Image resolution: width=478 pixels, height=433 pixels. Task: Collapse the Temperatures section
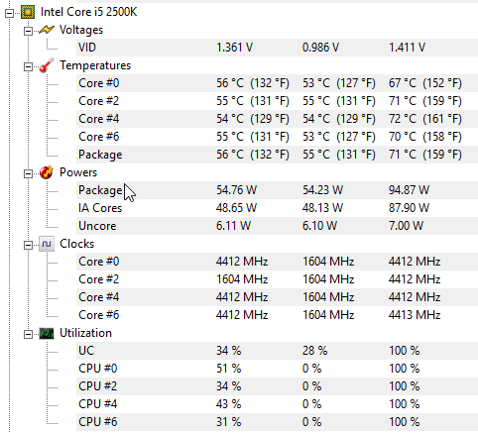[x=28, y=66]
